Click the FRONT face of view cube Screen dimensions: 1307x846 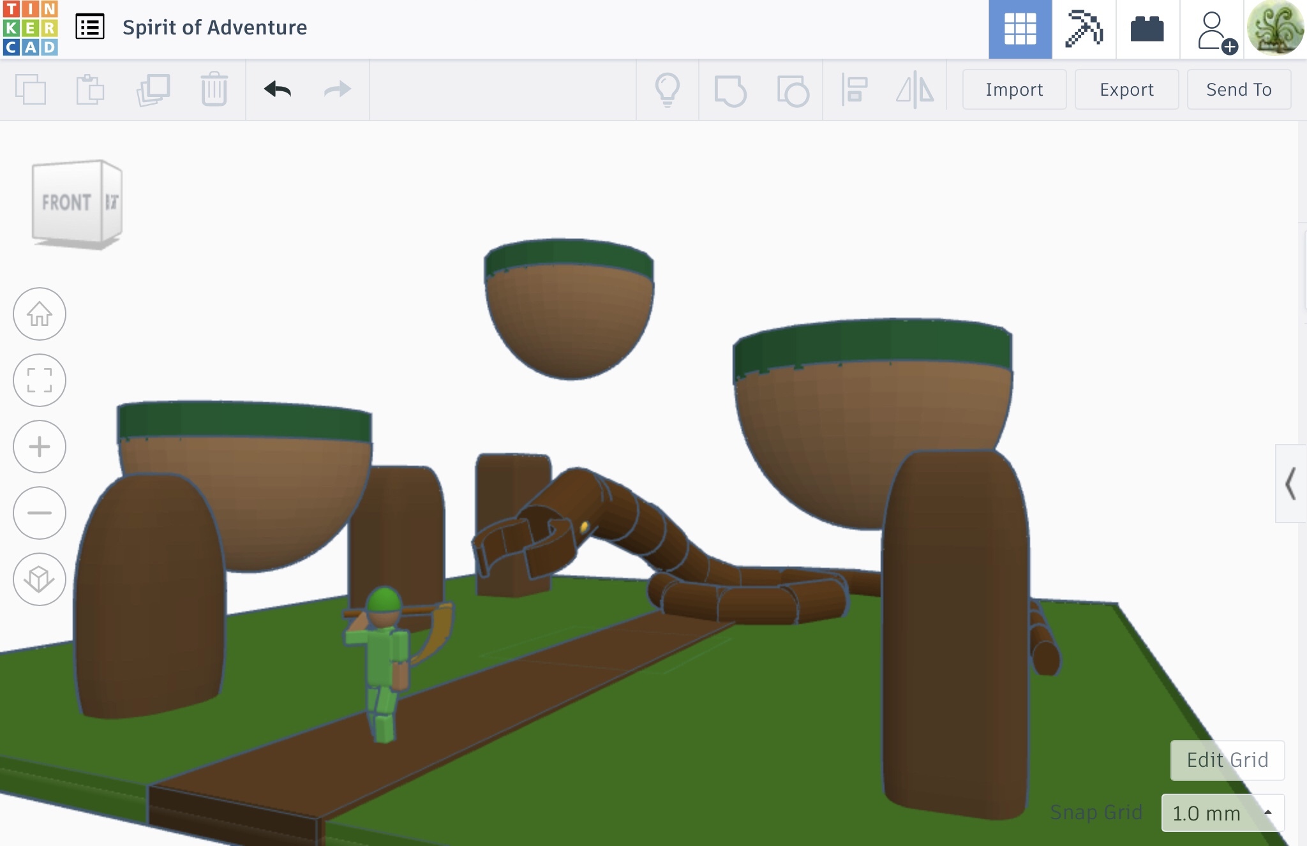[66, 202]
